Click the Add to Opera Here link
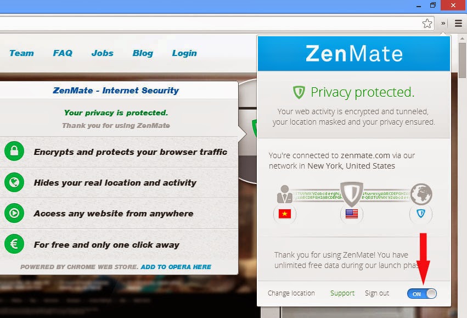This screenshot has width=467, height=318. pos(176,267)
